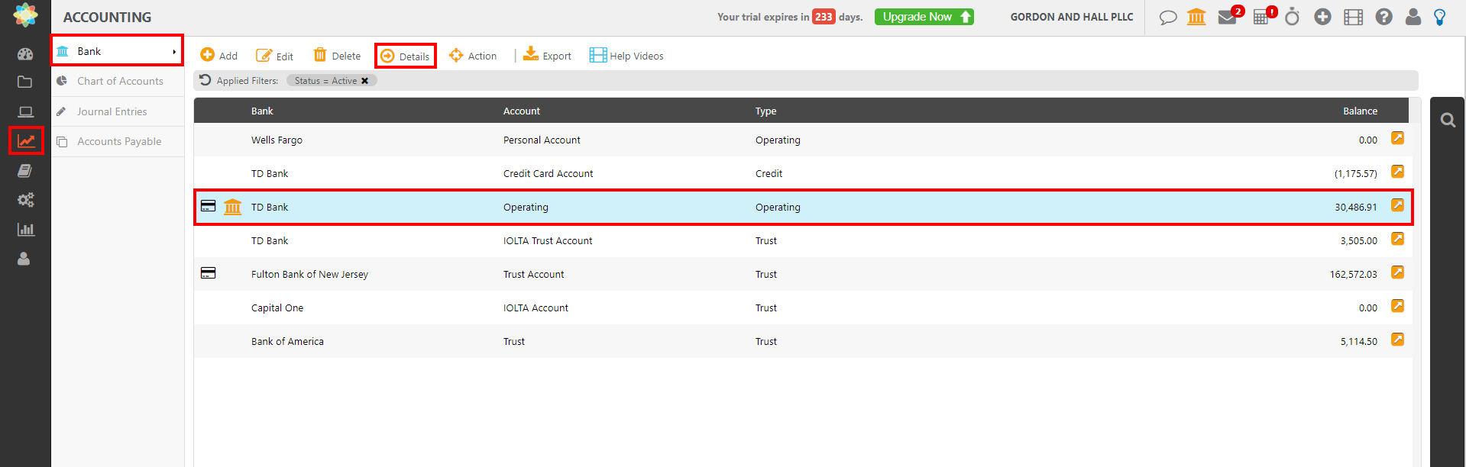Click the person icon in left sidebar
The image size is (1466, 467).
coord(24,259)
